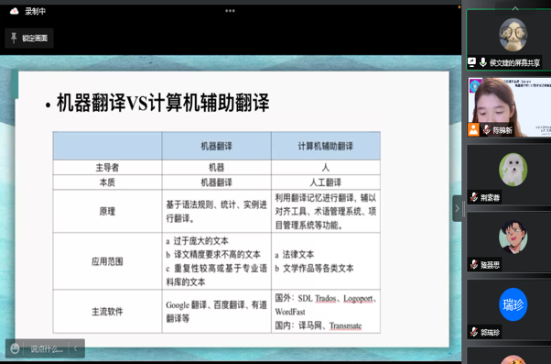The height and width of the screenshot is (364, 551).
Task: Click the orange host icon on the video tile
Action: tap(473, 129)
